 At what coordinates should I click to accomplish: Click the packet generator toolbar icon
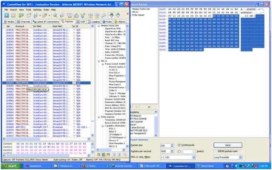coord(62,16)
